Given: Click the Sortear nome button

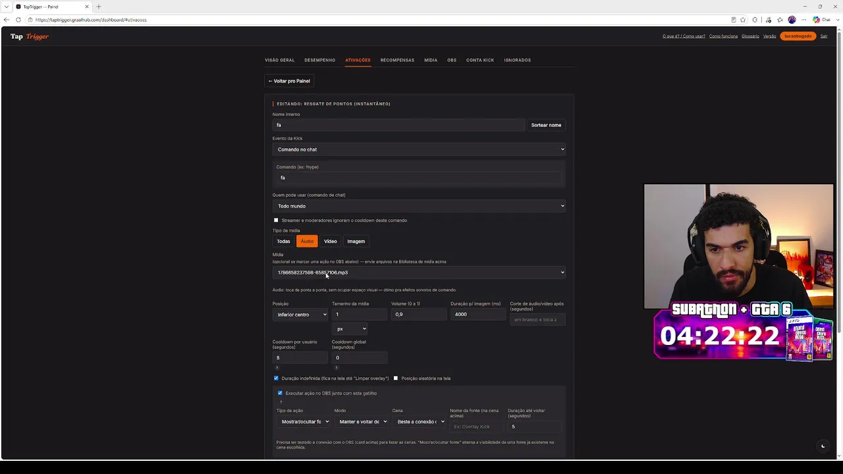Looking at the screenshot, I should (546, 125).
